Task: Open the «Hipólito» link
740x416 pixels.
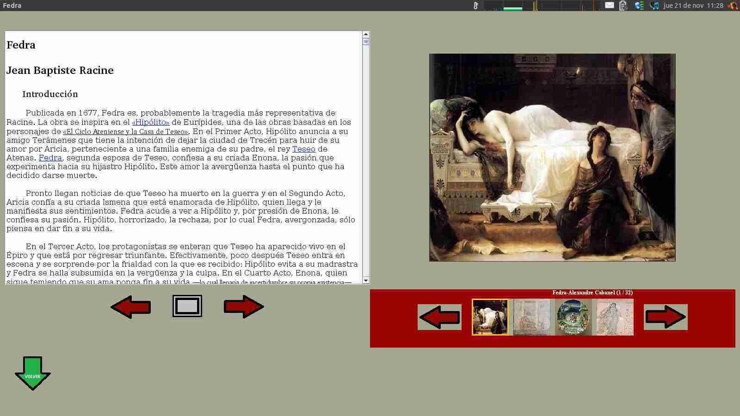Action: tap(151, 122)
